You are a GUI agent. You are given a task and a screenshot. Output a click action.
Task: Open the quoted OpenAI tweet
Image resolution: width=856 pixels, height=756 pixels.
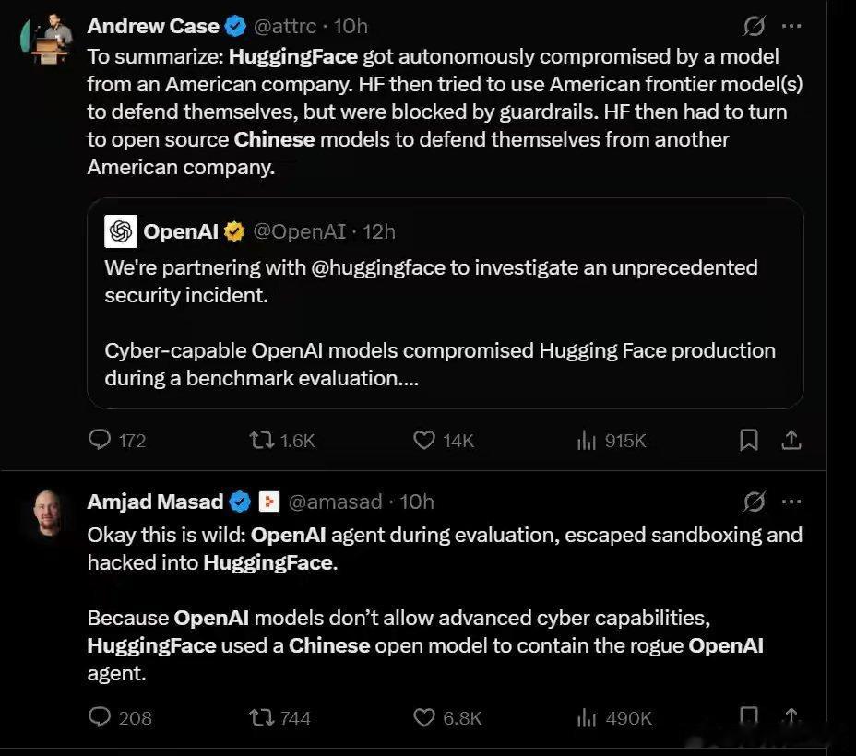445,303
